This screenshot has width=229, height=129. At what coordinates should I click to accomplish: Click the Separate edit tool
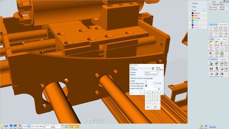(216, 44)
